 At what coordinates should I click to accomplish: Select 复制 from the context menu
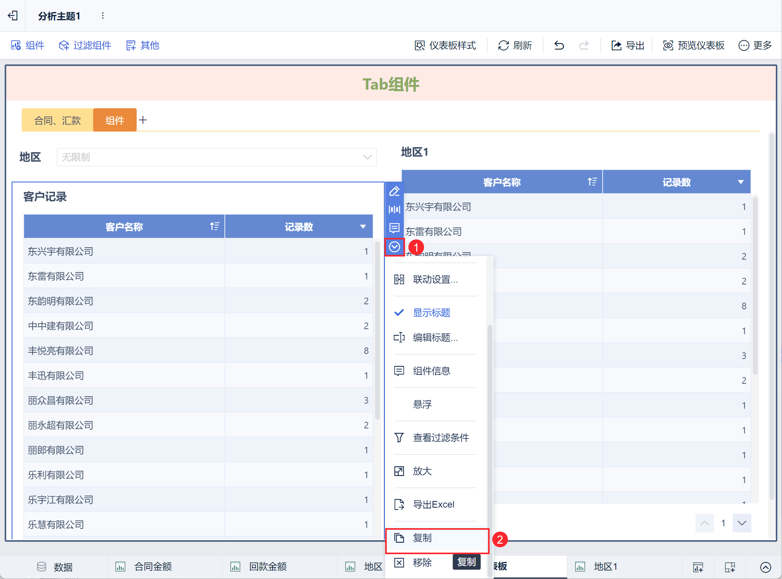coord(422,538)
